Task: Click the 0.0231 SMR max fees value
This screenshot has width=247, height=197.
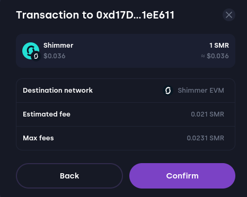Action: (206, 138)
